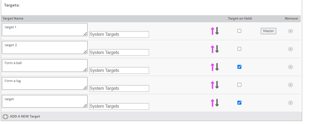Open System Targets field for 'Form a ball'

[x=119, y=70]
